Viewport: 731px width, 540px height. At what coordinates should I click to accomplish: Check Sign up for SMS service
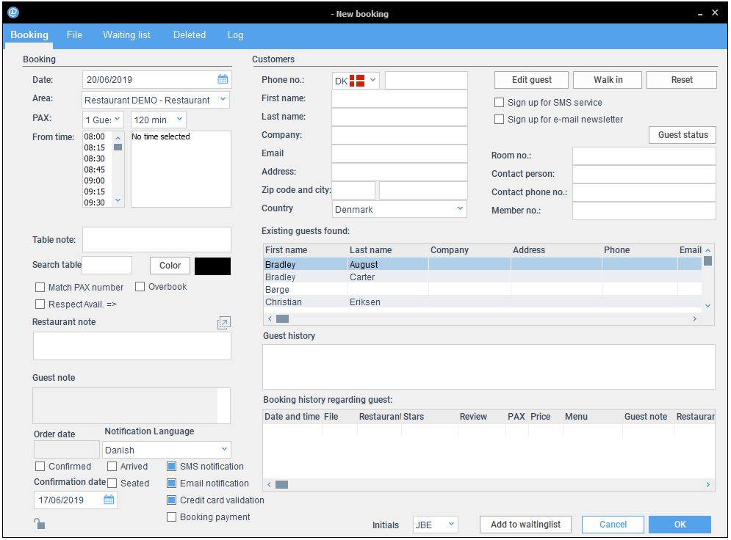coord(500,103)
